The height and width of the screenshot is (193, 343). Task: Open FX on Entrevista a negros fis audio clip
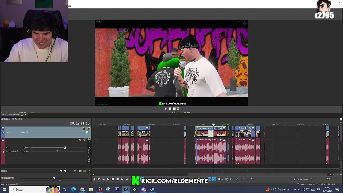point(221,140)
